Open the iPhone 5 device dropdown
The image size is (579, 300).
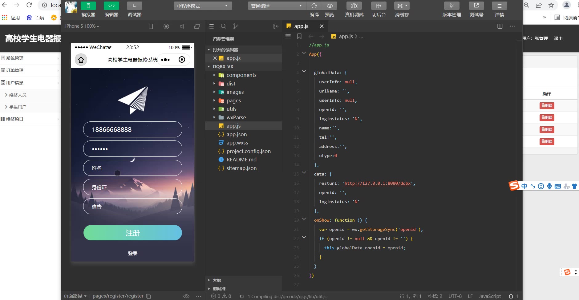pyautogui.click(x=82, y=26)
